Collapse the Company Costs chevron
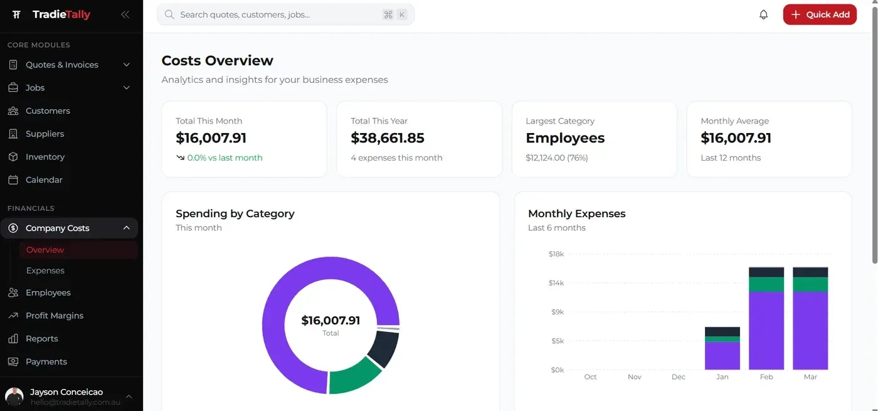Image resolution: width=878 pixels, height=411 pixels. point(126,228)
